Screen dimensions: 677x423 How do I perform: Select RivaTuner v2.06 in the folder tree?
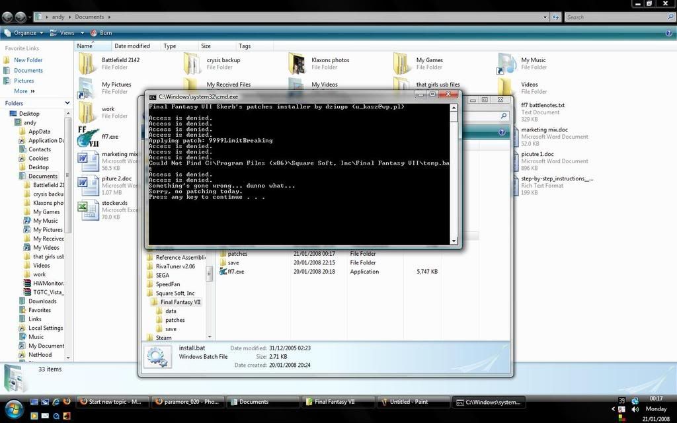coord(175,266)
